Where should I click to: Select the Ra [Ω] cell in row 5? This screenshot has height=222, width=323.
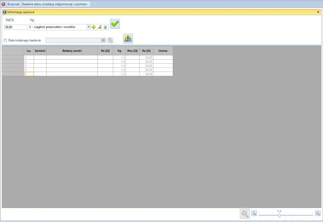(x=146, y=74)
